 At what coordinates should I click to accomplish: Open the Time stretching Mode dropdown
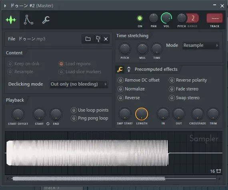pos(201,45)
